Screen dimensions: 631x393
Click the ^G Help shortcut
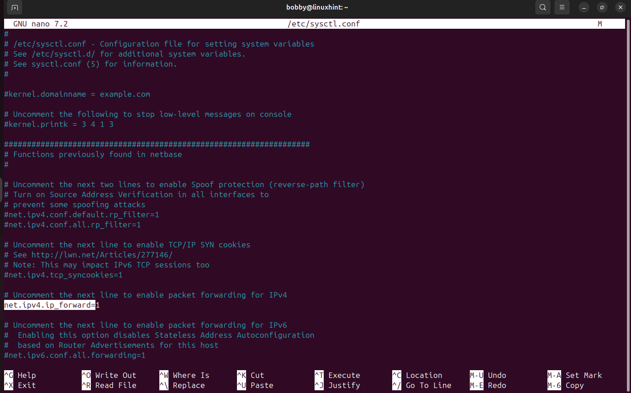[20, 375]
